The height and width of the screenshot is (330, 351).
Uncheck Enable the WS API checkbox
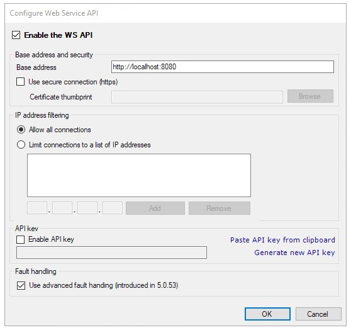[16, 35]
